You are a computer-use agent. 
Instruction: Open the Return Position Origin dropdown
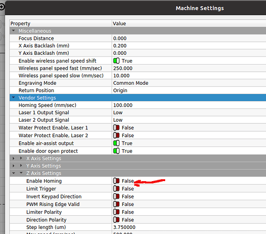pos(189,90)
